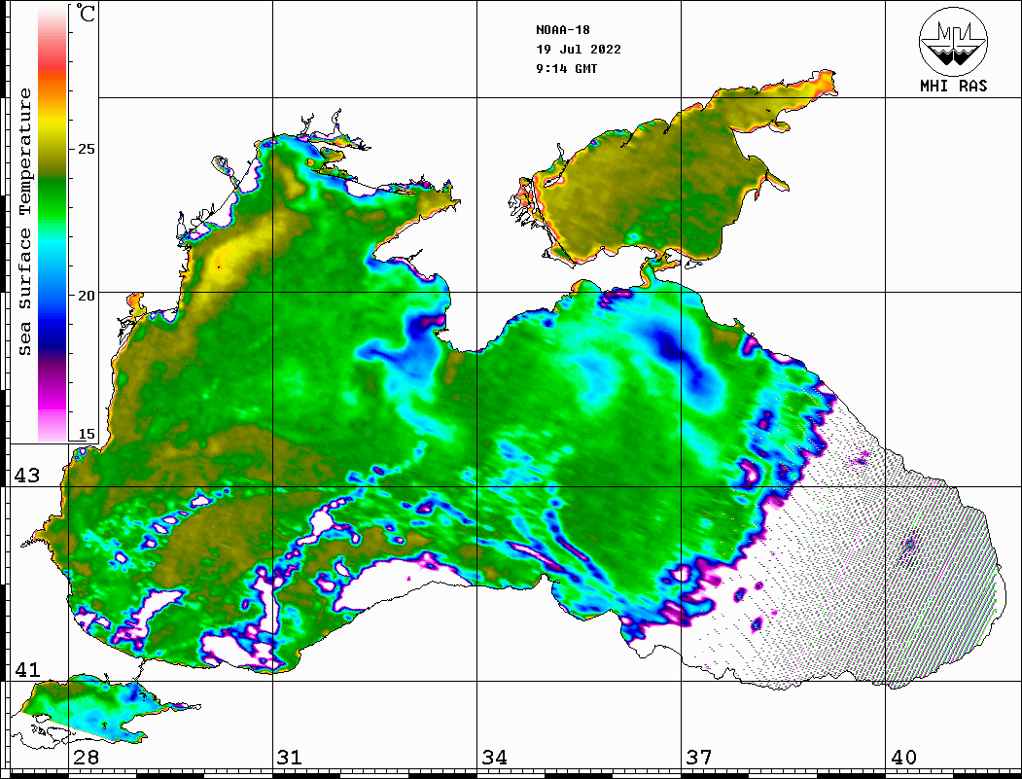Image resolution: width=1022 pixels, height=779 pixels.
Task: Click the temperature color scale bar
Action: coord(53,223)
